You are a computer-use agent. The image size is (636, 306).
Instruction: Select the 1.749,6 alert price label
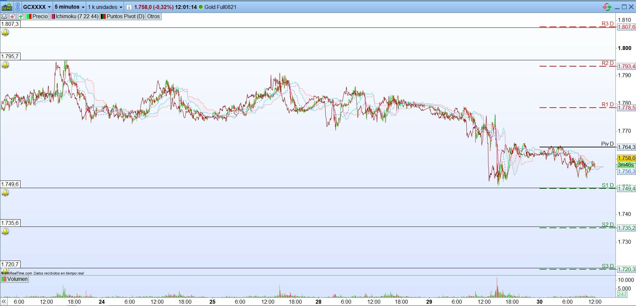click(x=10, y=184)
